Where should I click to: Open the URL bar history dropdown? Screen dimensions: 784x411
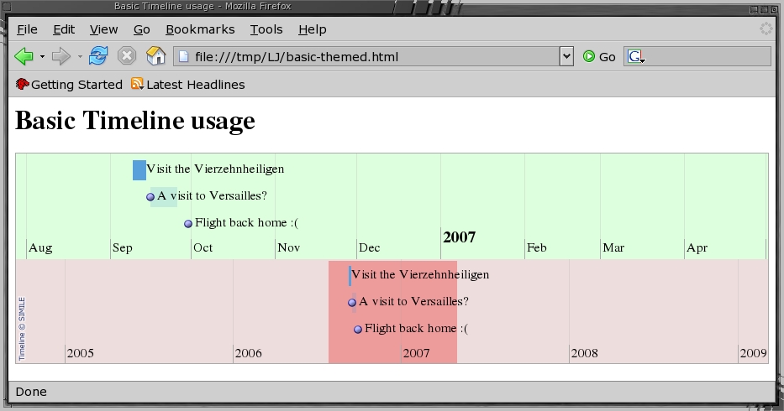pos(566,56)
